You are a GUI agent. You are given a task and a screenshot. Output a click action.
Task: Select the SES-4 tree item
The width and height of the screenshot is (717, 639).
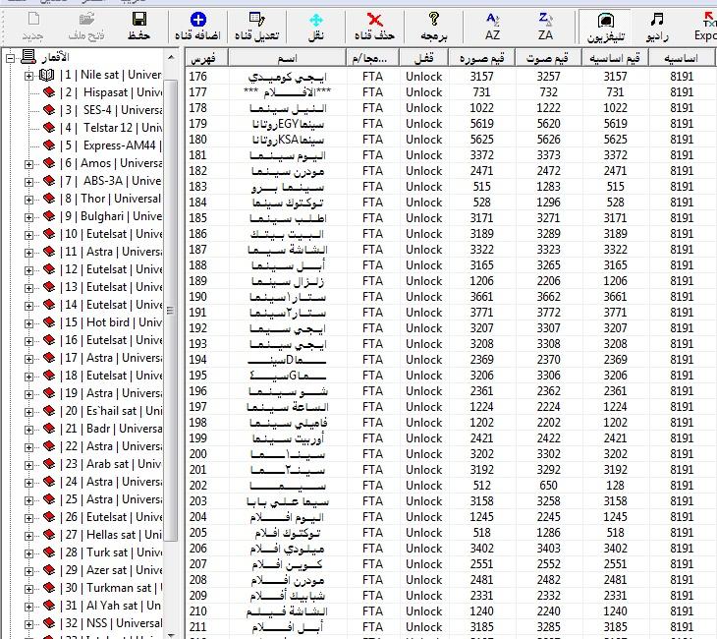111,110
